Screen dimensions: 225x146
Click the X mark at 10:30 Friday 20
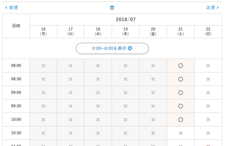coord(153,133)
